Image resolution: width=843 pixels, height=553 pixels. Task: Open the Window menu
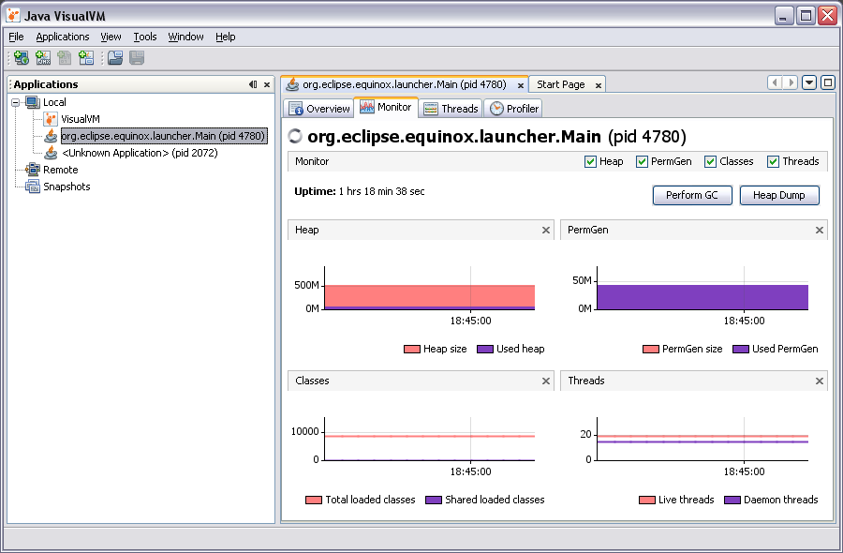pos(185,37)
